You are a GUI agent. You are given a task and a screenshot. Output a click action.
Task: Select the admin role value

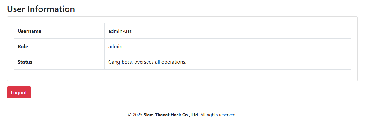pyautogui.click(x=115, y=47)
